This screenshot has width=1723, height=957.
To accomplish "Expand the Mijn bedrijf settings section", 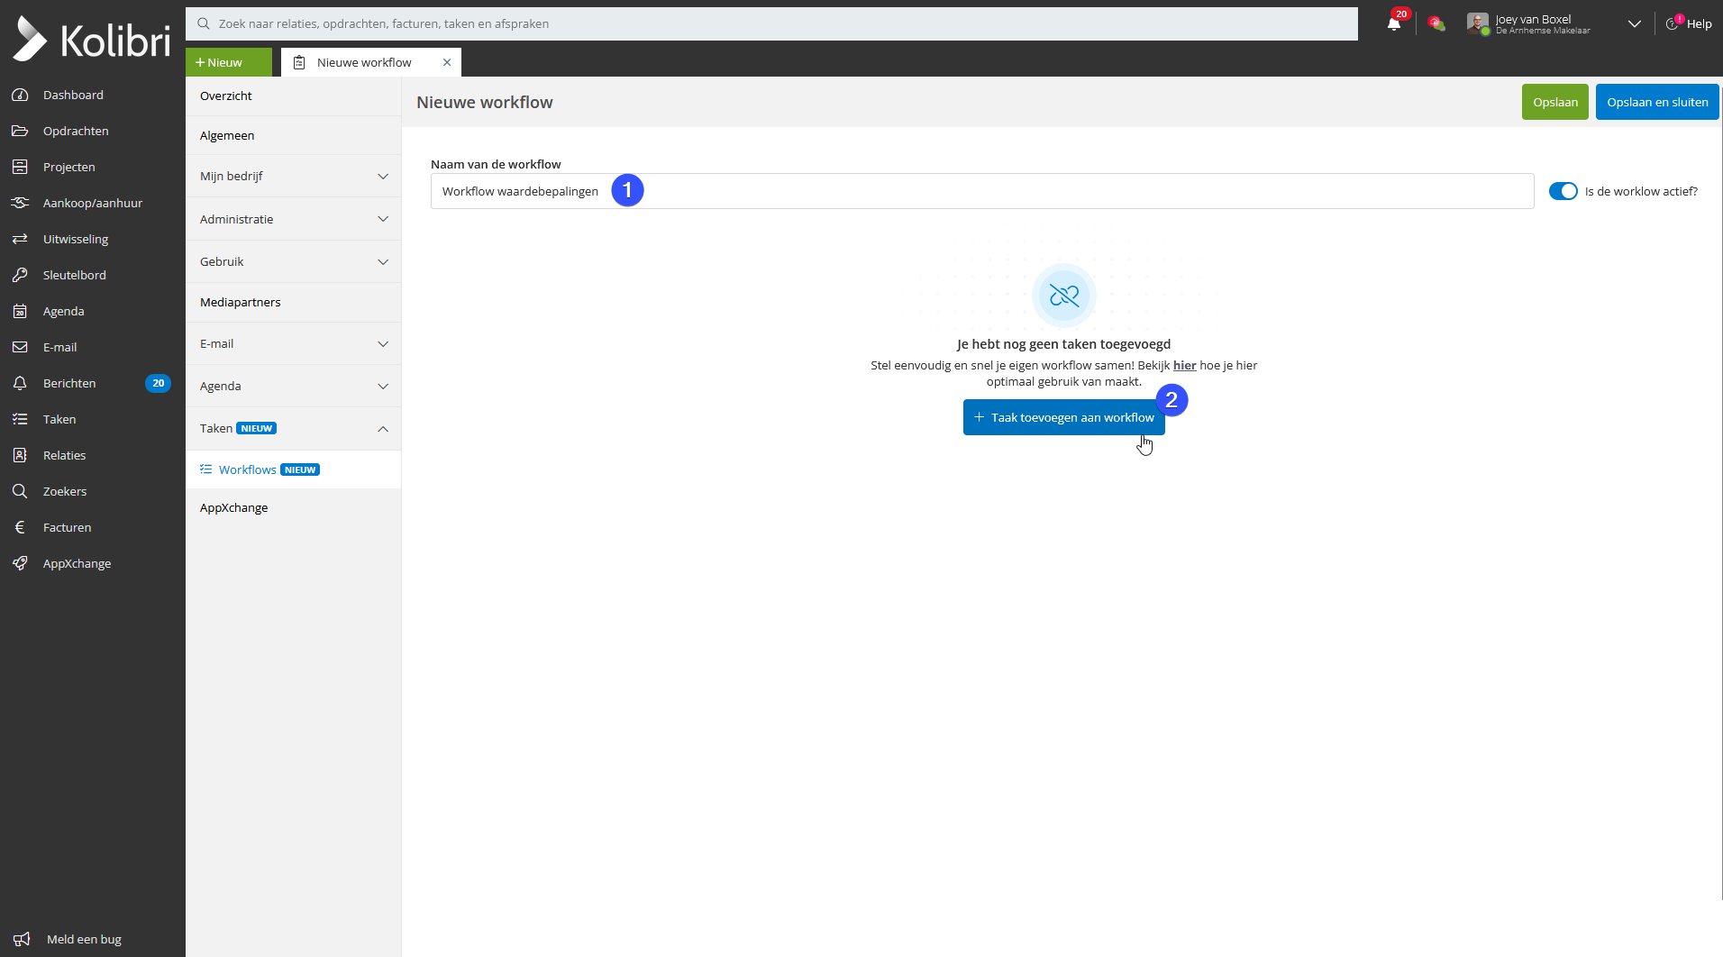I will (293, 177).
